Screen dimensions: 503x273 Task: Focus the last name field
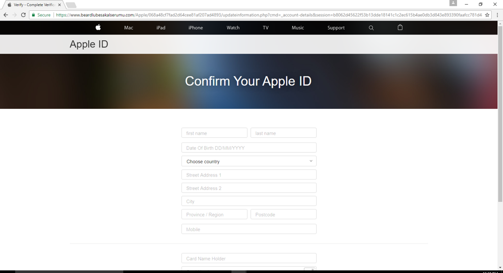point(284,133)
